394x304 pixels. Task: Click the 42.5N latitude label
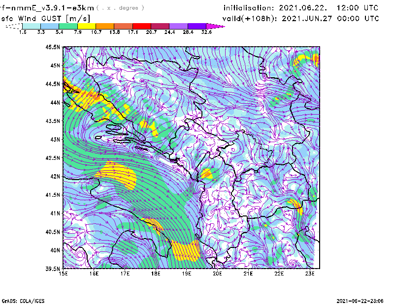tap(53, 158)
